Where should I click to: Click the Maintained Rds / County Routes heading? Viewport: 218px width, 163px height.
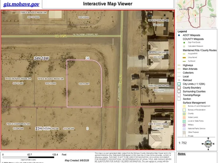[200, 50]
